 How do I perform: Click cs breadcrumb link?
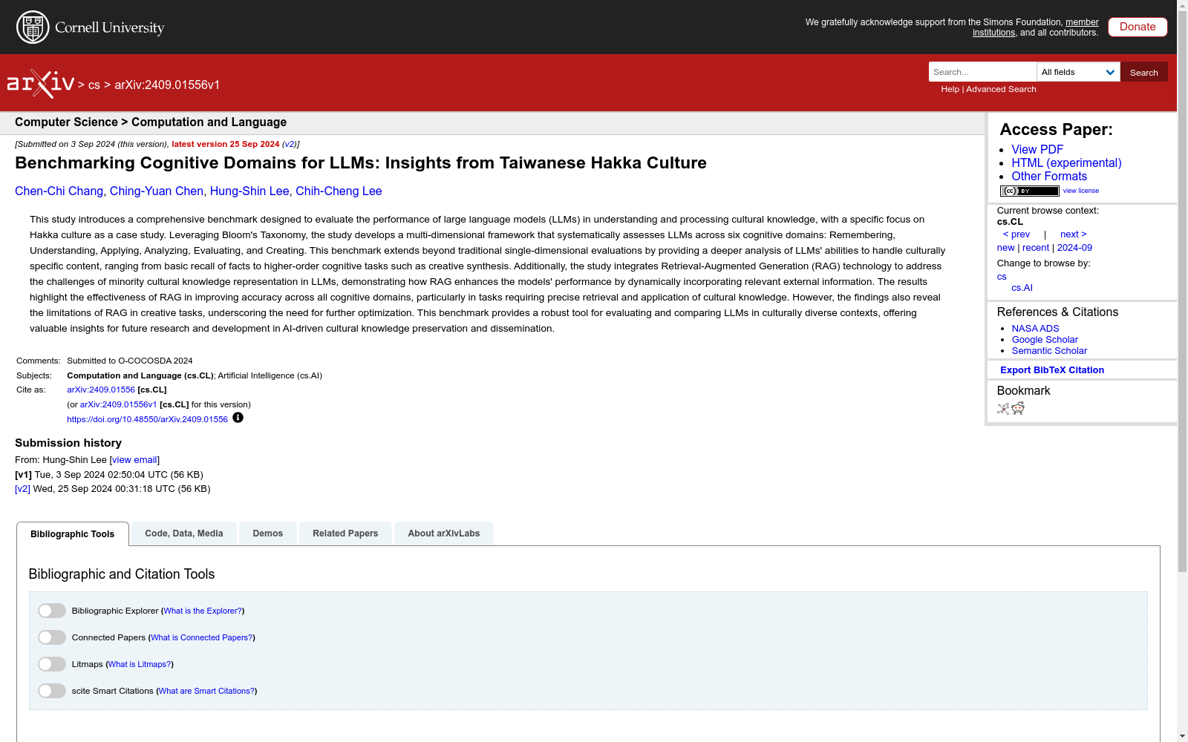94,85
